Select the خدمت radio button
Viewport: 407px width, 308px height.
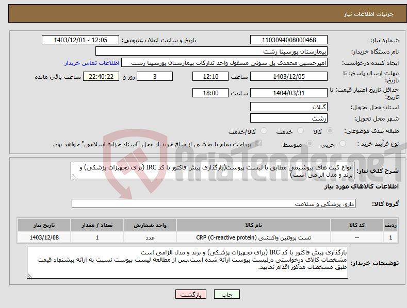click(x=300, y=131)
